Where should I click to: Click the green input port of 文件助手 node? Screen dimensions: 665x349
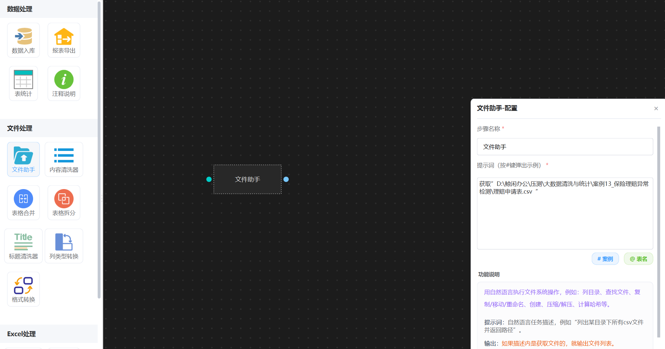[209, 179]
